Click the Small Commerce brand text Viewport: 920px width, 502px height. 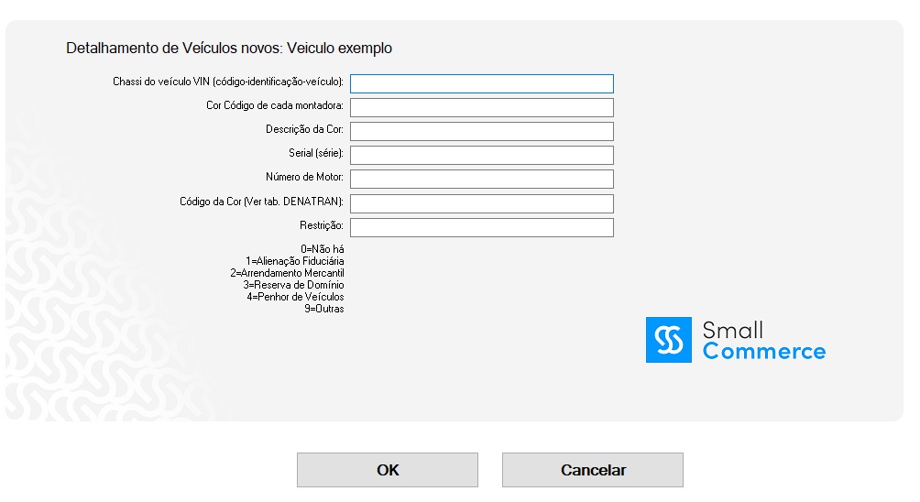pyautogui.click(x=763, y=341)
